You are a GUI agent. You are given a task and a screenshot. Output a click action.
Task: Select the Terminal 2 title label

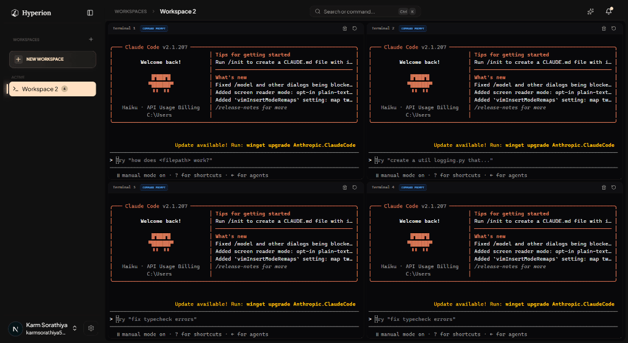pos(383,28)
